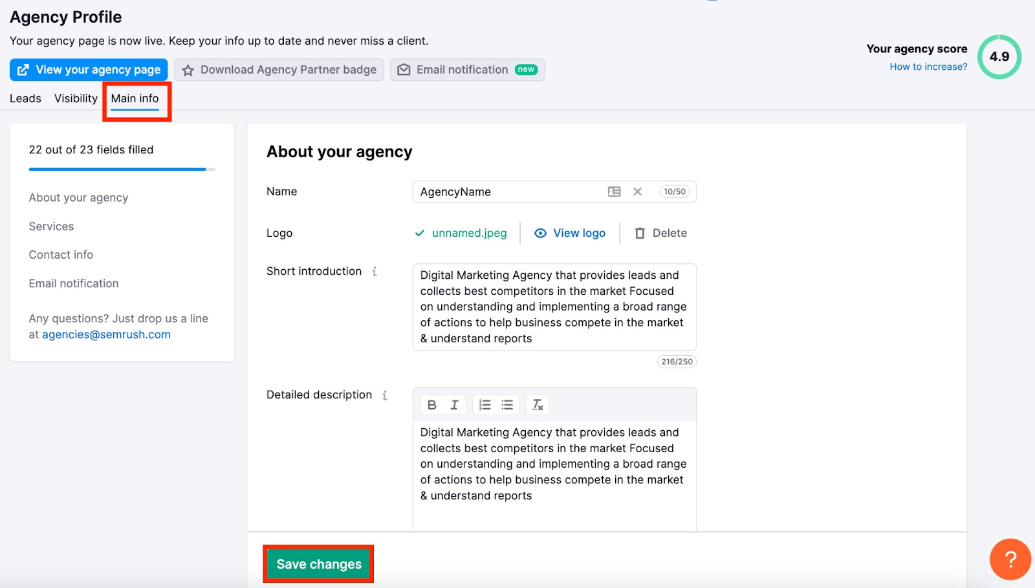
Task: Jump to the About your agency section
Action: 78,198
